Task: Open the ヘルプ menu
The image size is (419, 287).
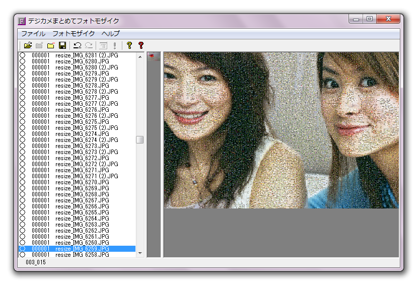Action: [x=111, y=34]
